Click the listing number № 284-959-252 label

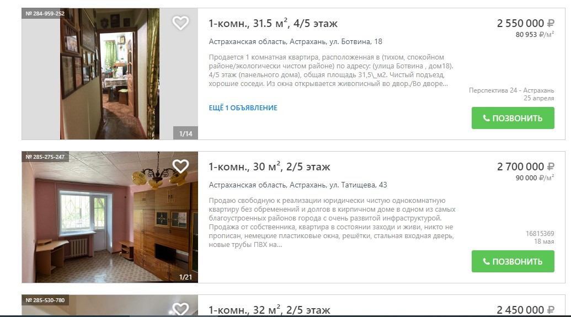click(x=45, y=13)
